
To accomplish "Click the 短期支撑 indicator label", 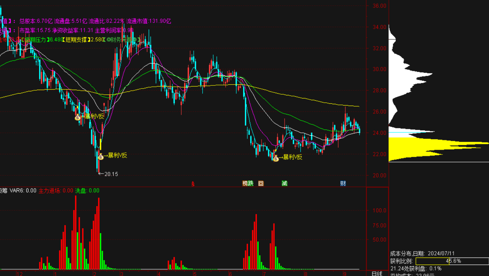I will click(76, 40).
